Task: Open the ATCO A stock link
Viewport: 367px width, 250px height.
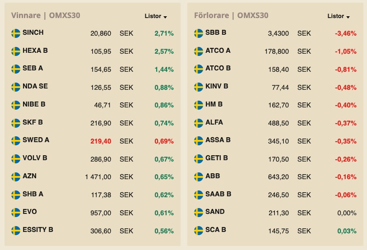Action: tap(218, 51)
